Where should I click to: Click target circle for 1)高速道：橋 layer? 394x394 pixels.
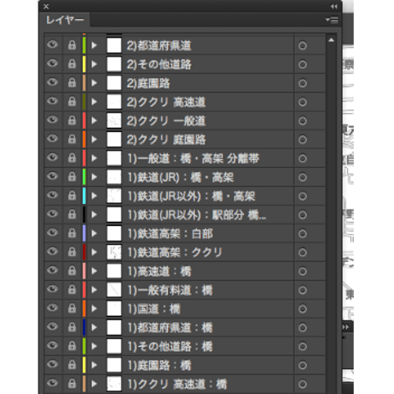pos(302,272)
